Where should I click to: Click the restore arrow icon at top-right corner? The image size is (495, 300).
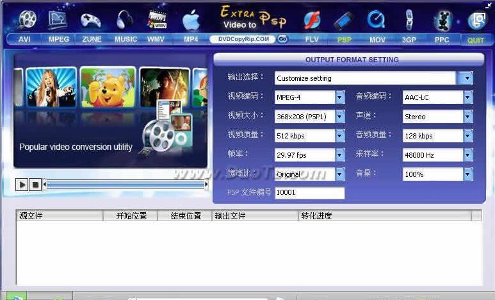coord(489,5)
